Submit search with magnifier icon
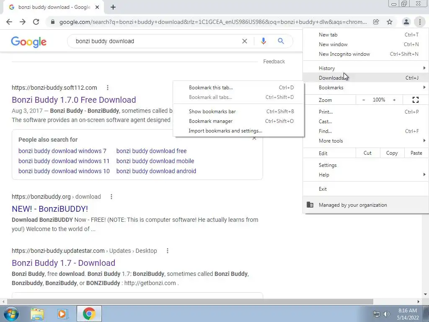 click(281, 41)
